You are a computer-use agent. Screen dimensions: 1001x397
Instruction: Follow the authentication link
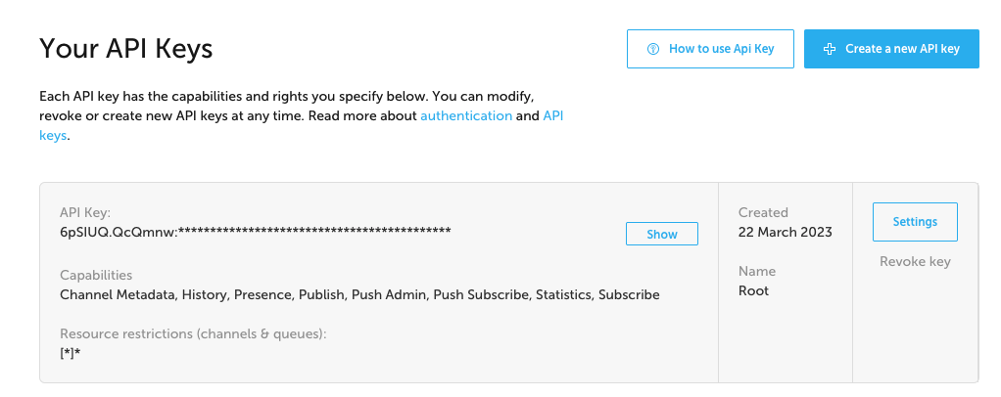466,115
